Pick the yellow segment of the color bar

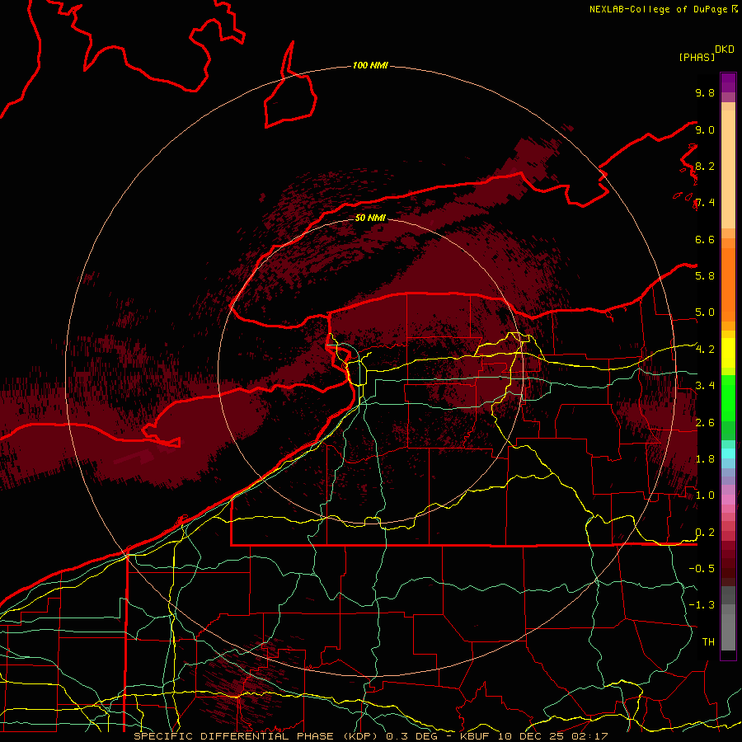click(728, 353)
